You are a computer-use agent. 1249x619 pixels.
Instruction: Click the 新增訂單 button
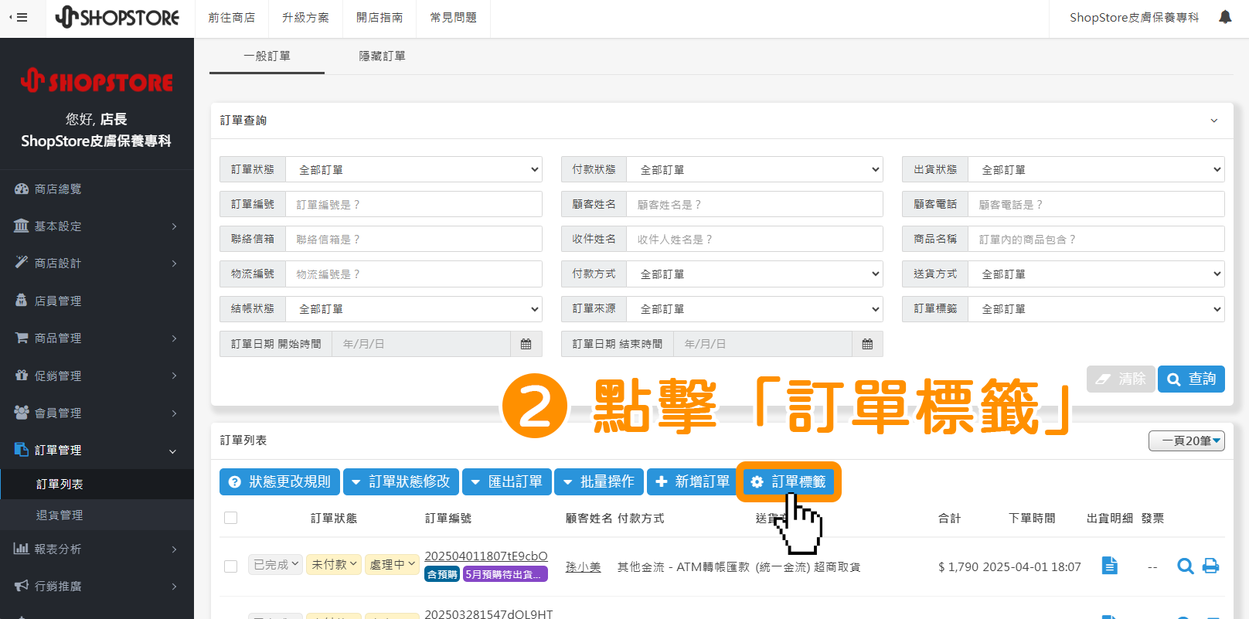click(x=692, y=481)
